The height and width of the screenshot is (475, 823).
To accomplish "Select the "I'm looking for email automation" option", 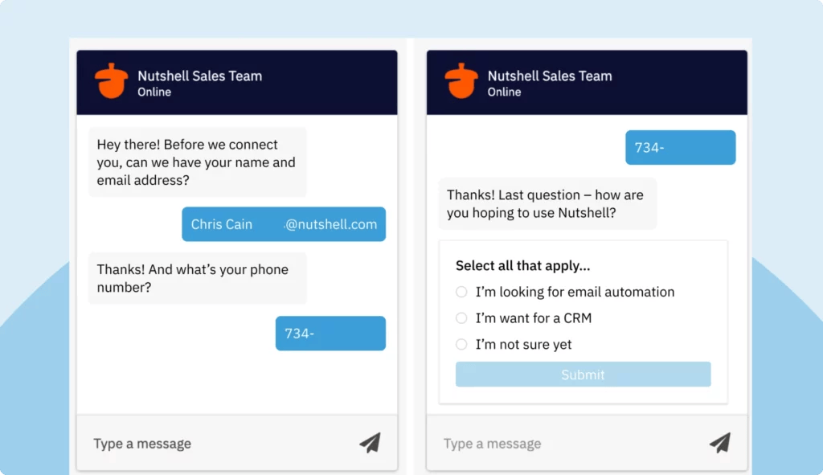I will point(461,292).
